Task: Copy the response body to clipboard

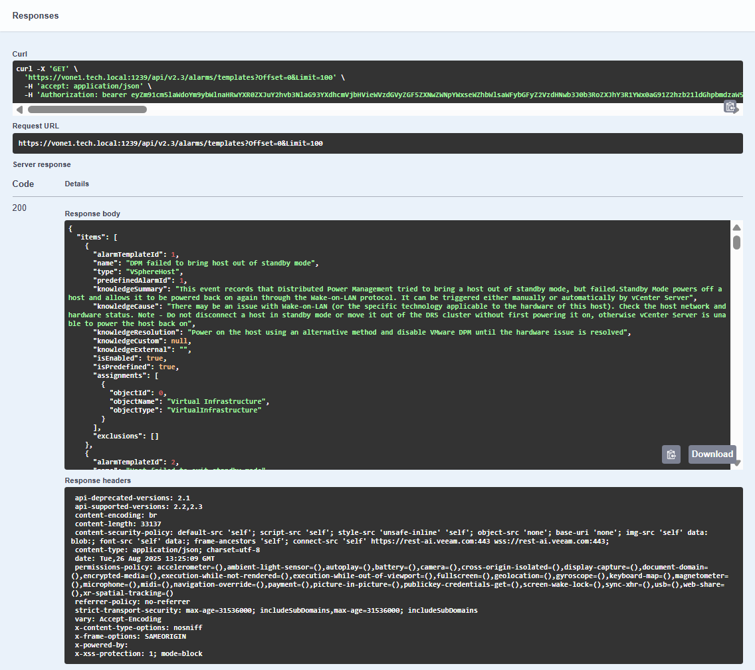Action: coord(671,454)
